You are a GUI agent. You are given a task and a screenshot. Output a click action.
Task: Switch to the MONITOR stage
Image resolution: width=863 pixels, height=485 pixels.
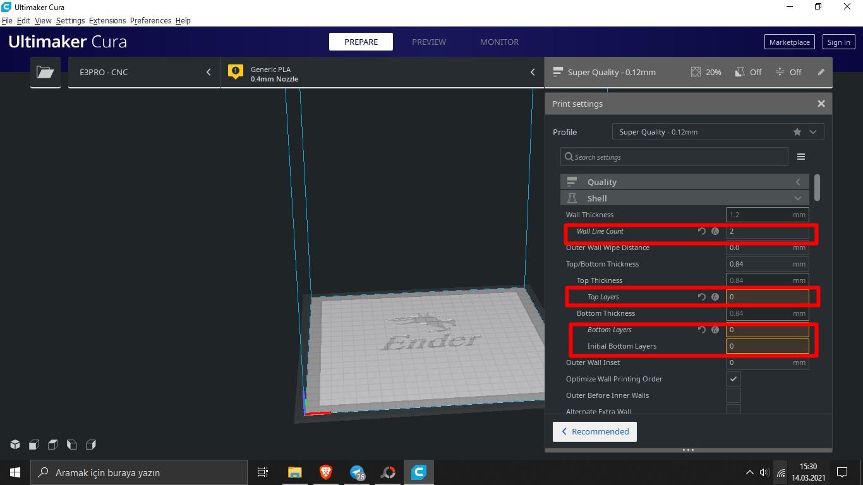[x=499, y=42]
